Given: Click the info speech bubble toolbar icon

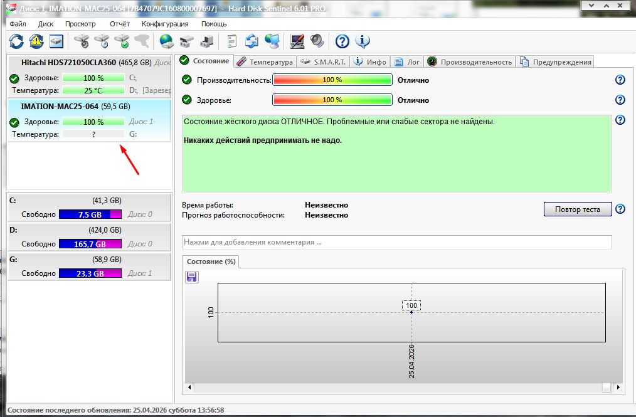Looking at the screenshot, I should tap(362, 41).
